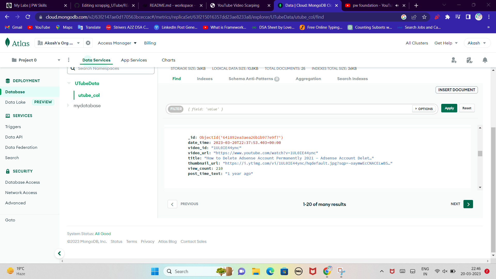Collapse the UTubeData database tree

pyautogui.click(x=69, y=83)
